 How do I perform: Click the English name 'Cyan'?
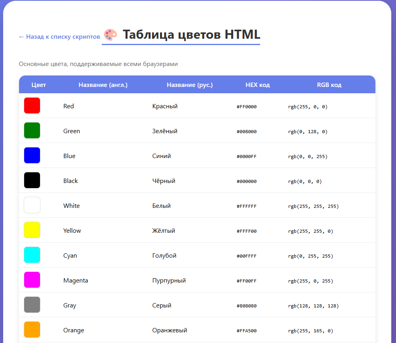(x=70, y=256)
